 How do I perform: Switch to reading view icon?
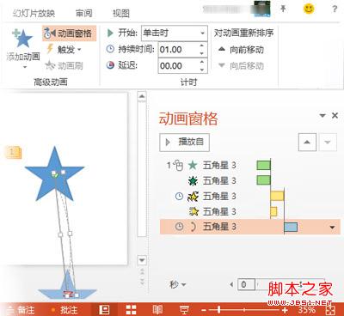157,310
